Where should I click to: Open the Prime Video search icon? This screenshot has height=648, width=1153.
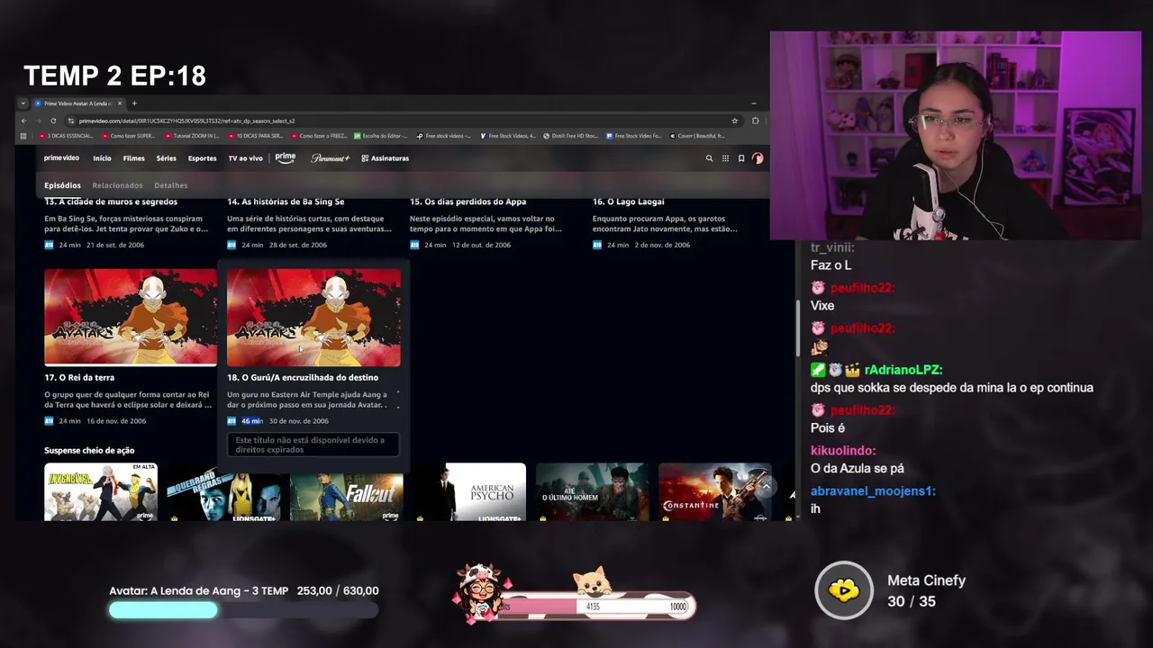click(x=709, y=158)
